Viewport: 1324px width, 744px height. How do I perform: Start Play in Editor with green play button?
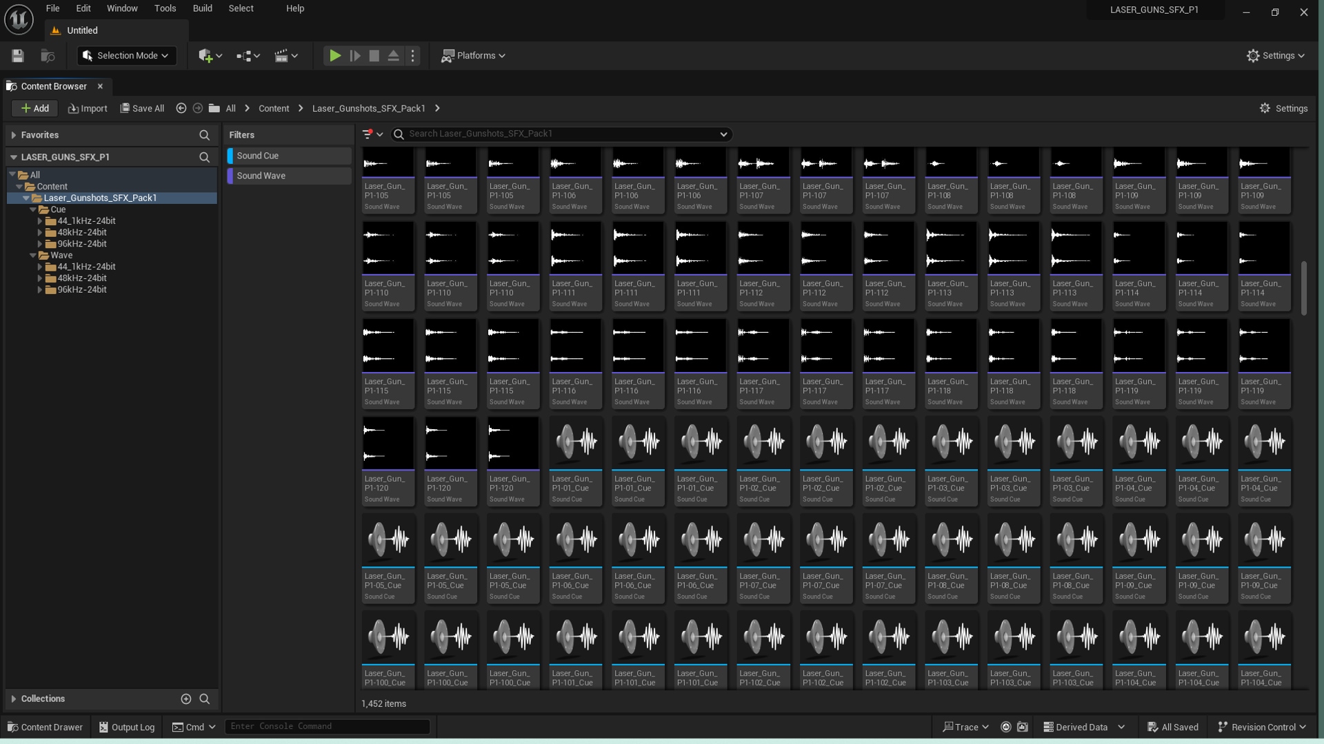[335, 56]
